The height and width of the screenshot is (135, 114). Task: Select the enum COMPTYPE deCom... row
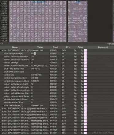pos(57,66)
